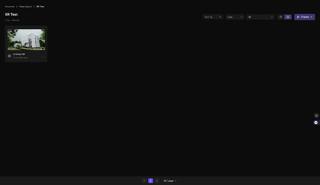Click the floating shortcuts grid icon
320x185 pixels.
click(x=316, y=116)
